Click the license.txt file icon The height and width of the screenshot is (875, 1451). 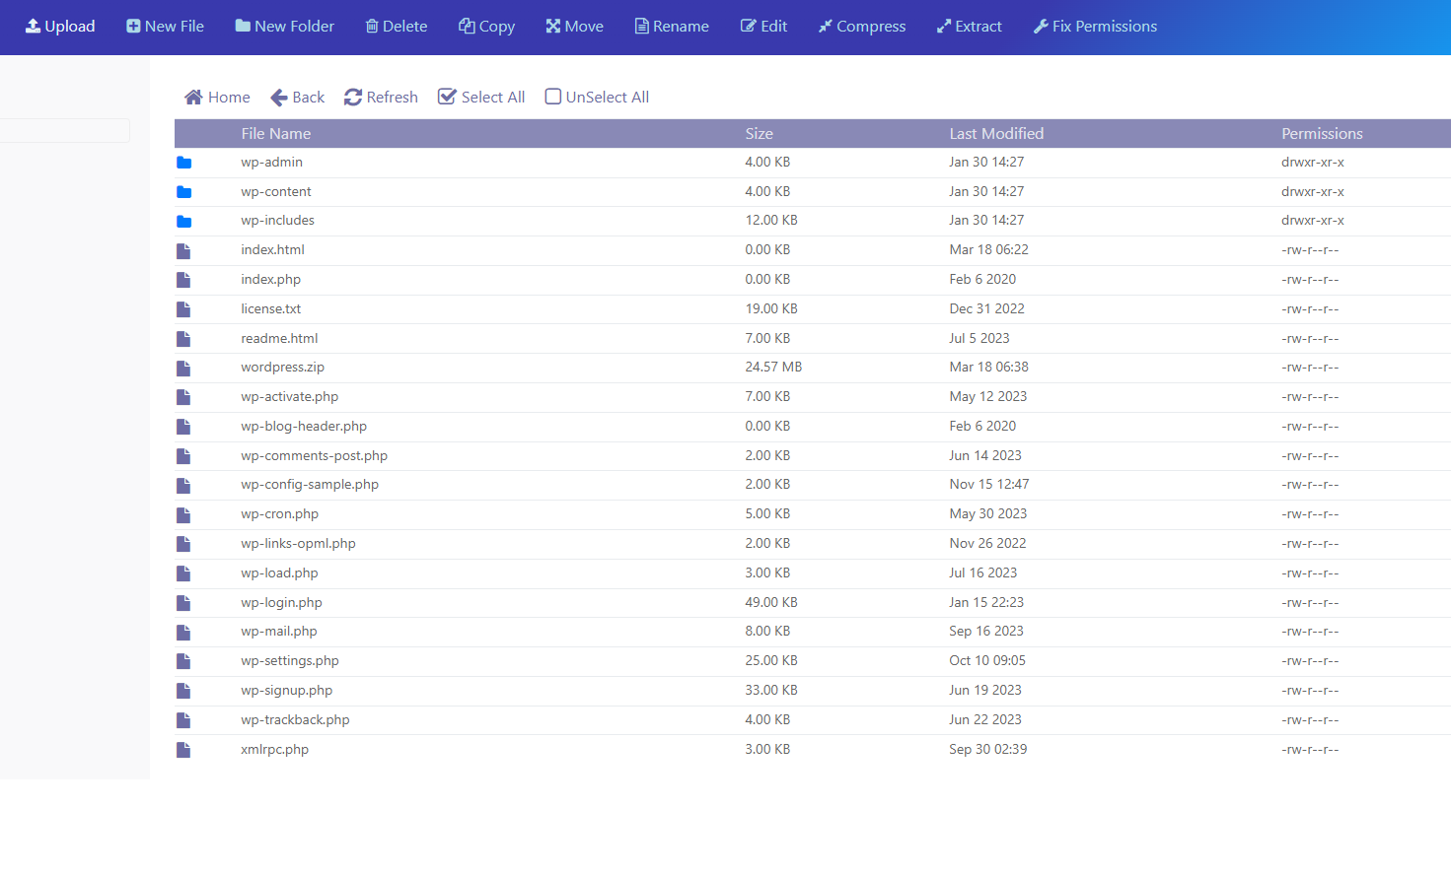pyautogui.click(x=183, y=309)
